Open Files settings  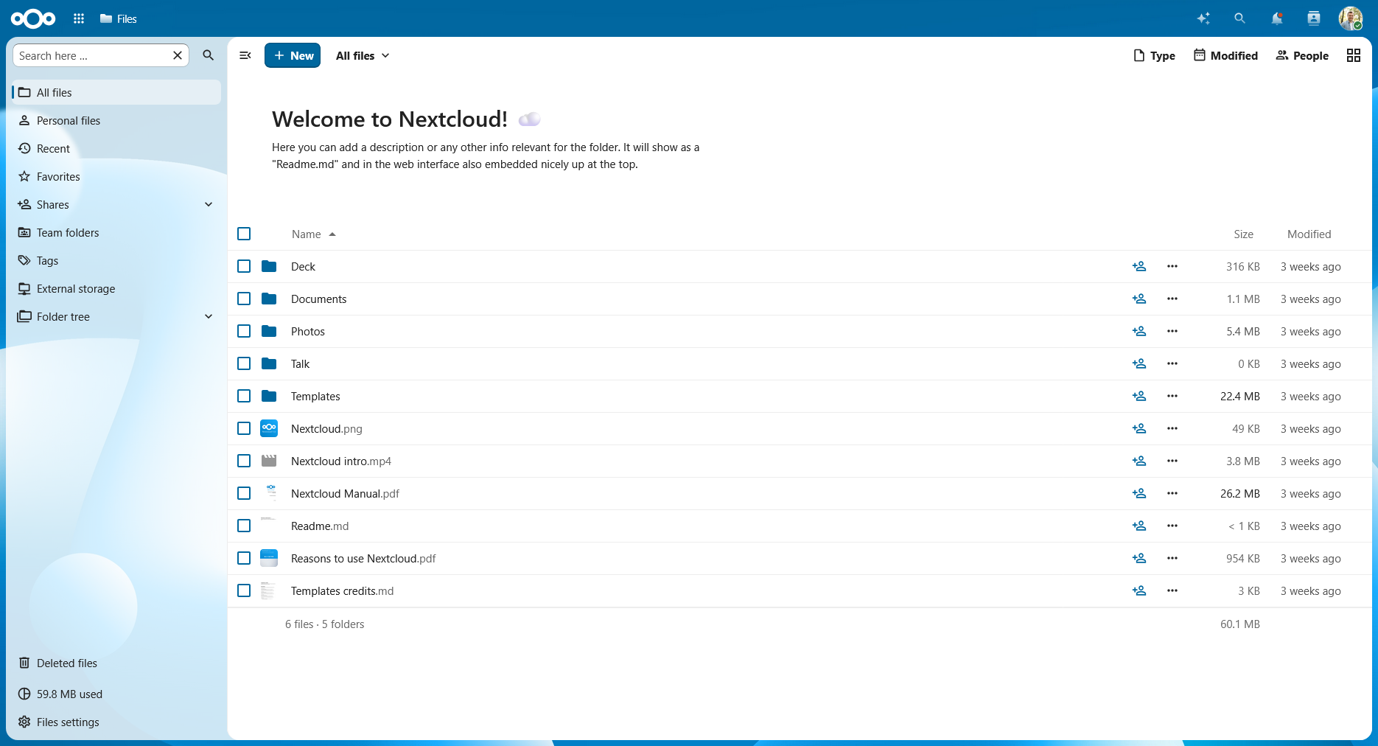tap(116, 722)
